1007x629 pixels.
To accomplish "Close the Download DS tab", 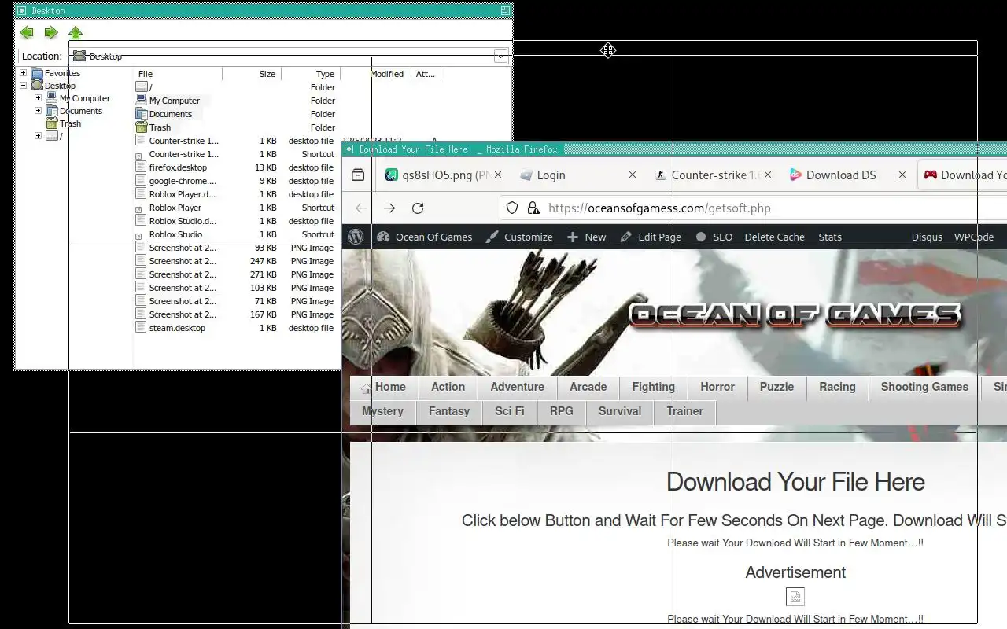I will tap(902, 175).
